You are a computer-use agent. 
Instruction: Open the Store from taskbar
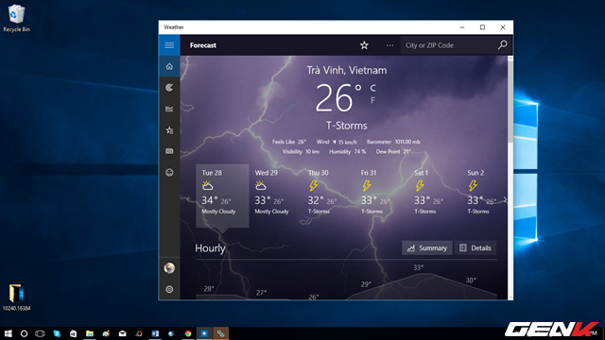point(73,333)
